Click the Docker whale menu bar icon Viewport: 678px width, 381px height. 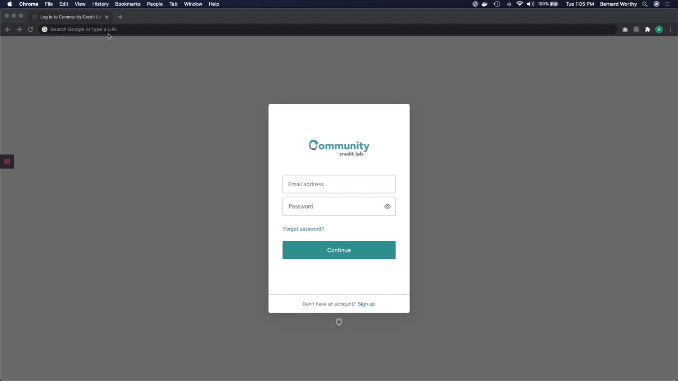click(485, 4)
